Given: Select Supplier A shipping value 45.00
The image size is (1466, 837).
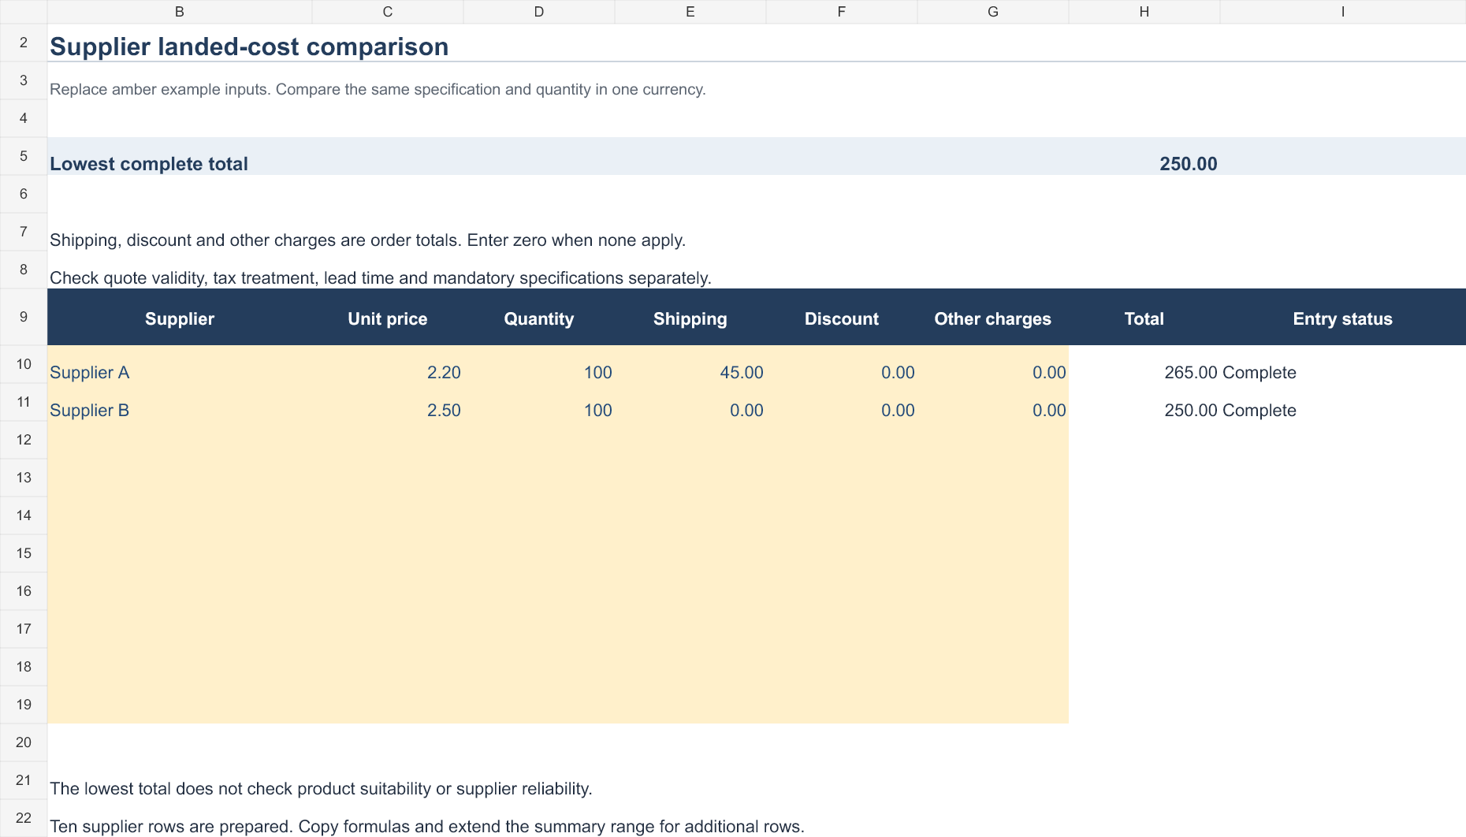Looking at the screenshot, I should click(x=690, y=364).
